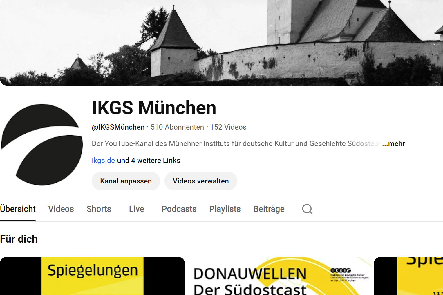The image size is (443, 295).
Task: Go to the Beiträge tab
Action: click(269, 209)
